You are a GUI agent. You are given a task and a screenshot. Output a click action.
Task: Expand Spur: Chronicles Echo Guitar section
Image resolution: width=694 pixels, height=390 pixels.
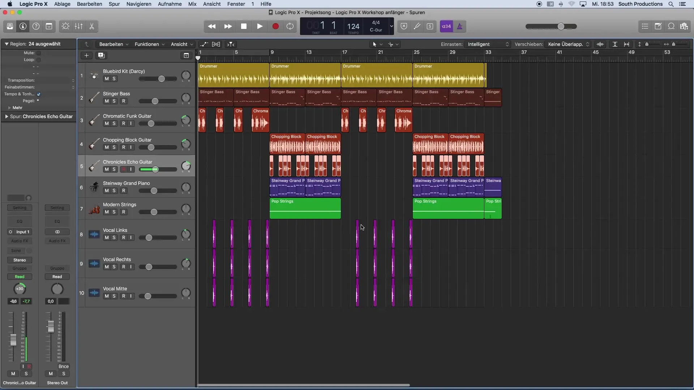click(7, 117)
